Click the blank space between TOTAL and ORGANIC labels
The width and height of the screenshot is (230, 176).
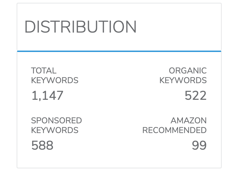[121, 76]
